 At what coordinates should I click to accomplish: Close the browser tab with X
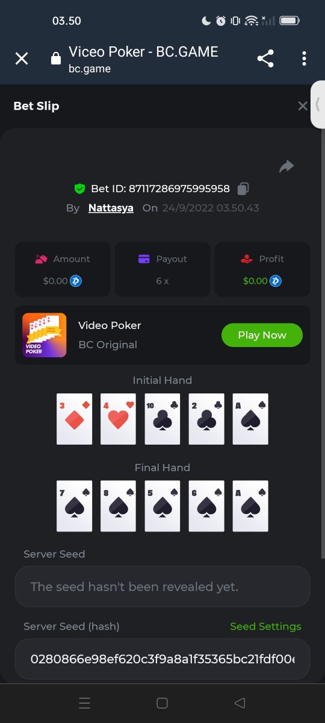tap(22, 58)
